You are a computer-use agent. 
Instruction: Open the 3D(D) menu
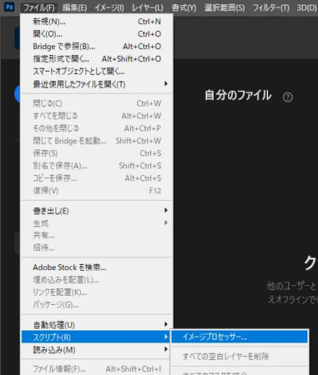(x=306, y=7)
